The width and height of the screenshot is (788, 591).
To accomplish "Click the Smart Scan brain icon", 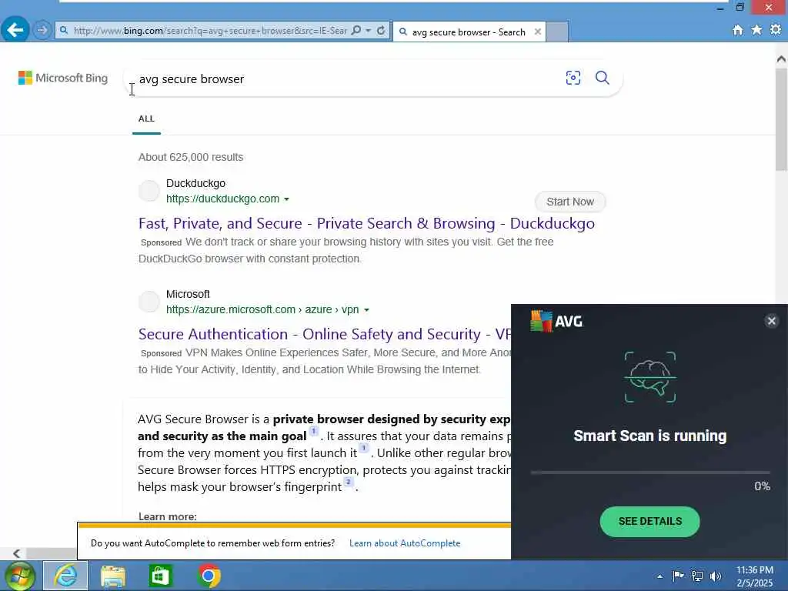I will pos(649,377).
